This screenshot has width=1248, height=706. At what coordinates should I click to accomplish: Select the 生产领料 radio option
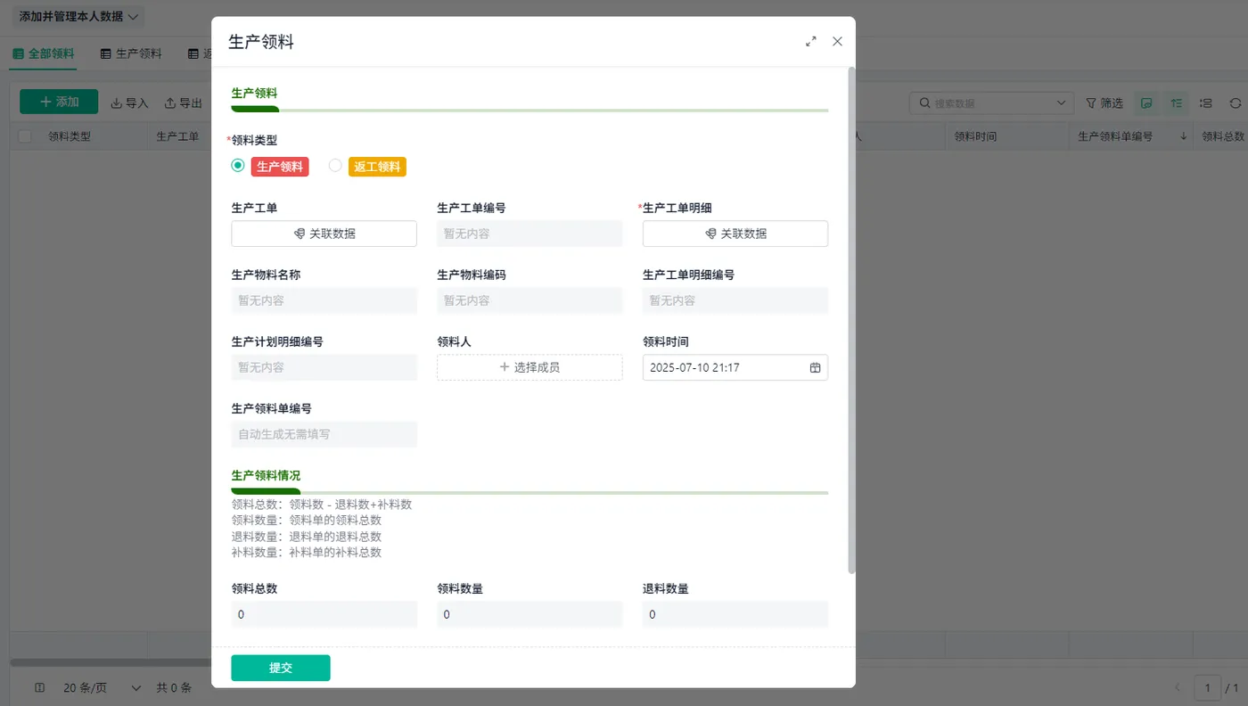point(237,166)
